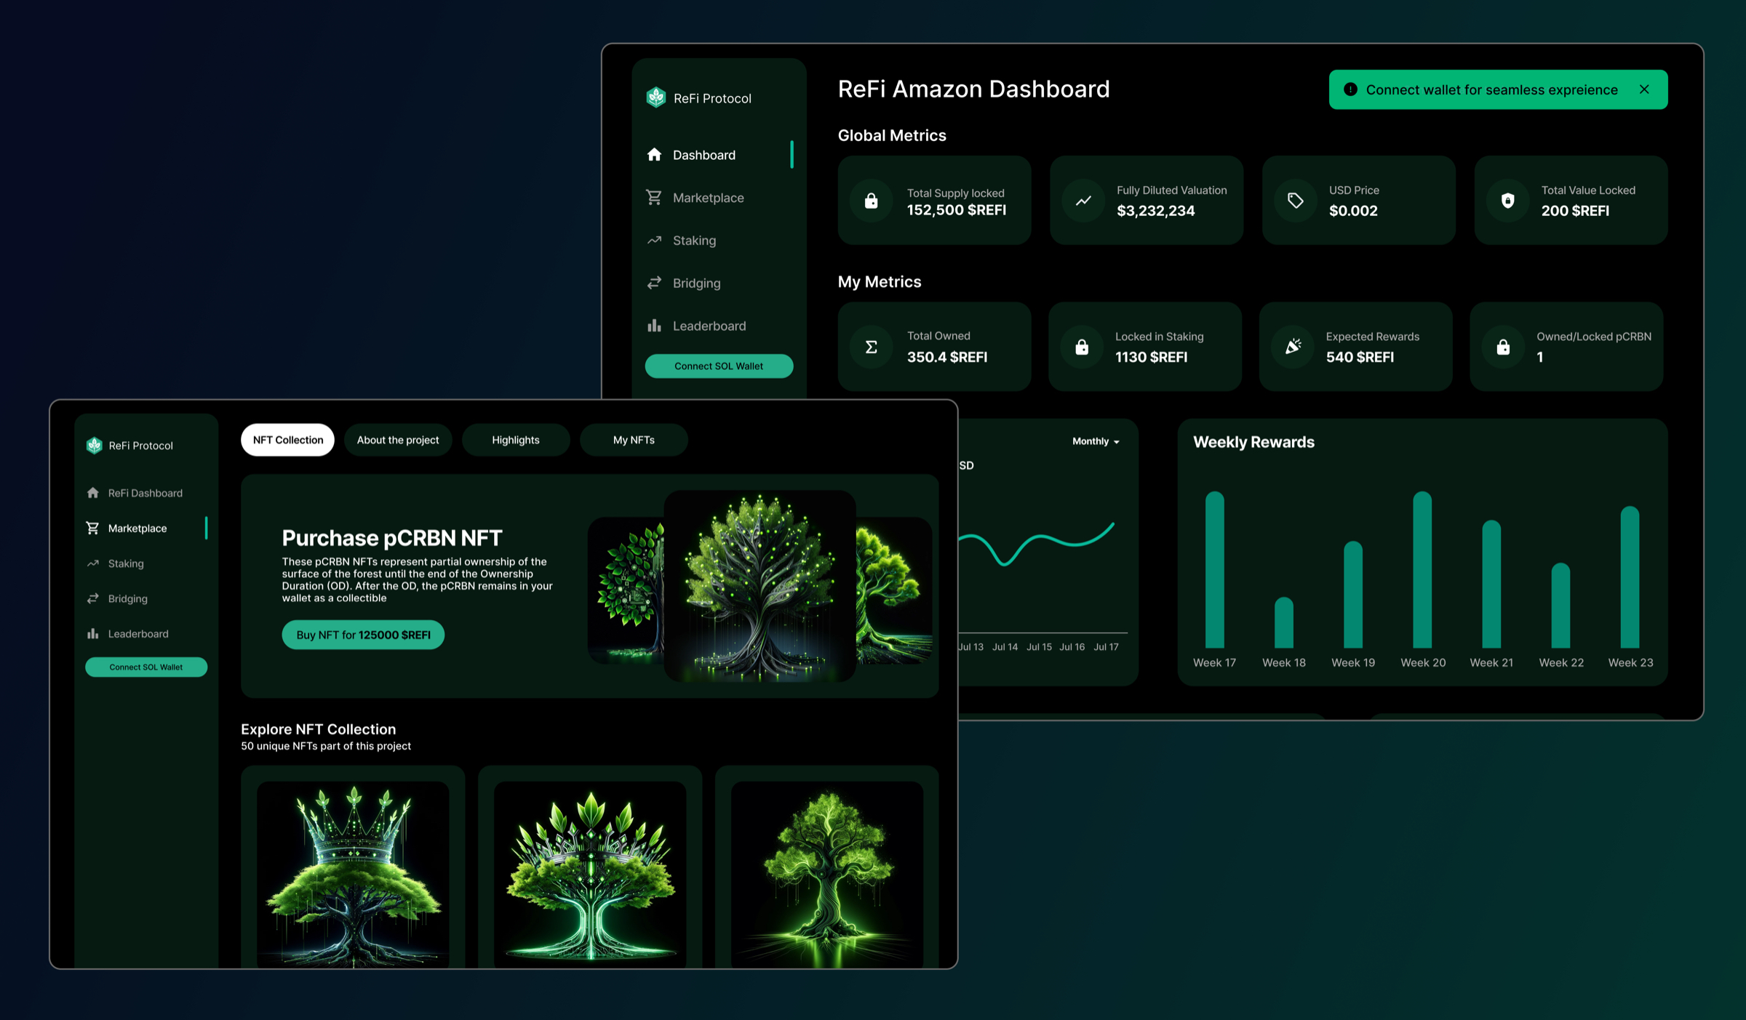Click the 152,500 $REFI value
The height and width of the screenshot is (1020, 1746).
[x=957, y=210]
